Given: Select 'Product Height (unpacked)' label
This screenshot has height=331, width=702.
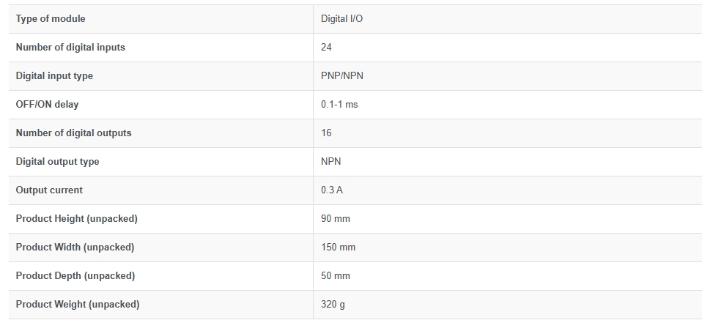Looking at the screenshot, I should coord(76,219).
